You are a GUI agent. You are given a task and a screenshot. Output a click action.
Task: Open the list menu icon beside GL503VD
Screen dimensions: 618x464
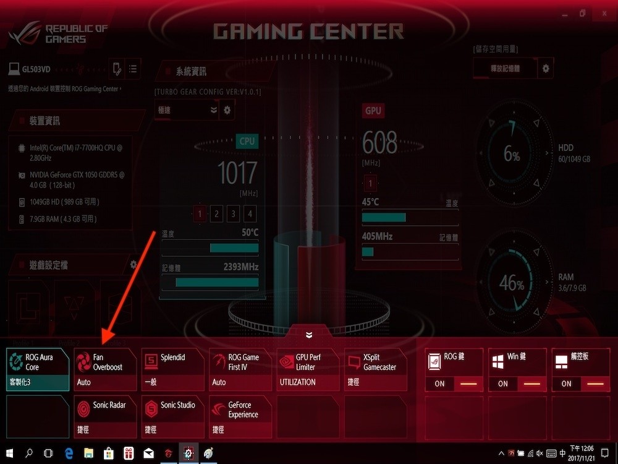(133, 69)
